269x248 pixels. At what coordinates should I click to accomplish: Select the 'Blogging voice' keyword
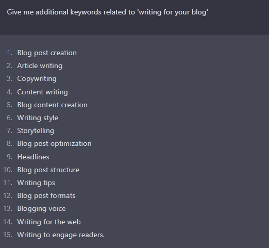41,209
